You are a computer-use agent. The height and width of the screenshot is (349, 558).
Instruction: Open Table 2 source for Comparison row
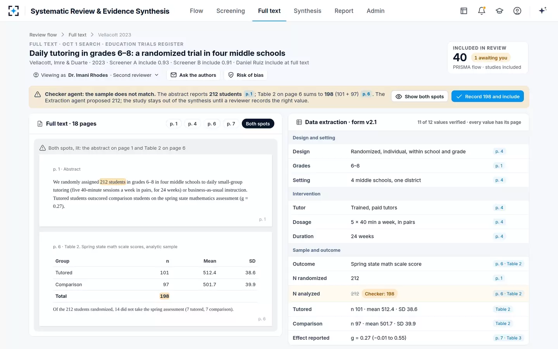503,324
